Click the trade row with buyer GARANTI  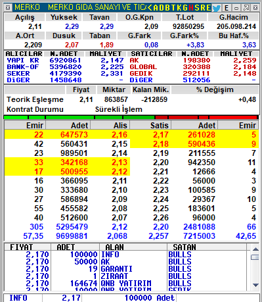[x=125, y=269]
